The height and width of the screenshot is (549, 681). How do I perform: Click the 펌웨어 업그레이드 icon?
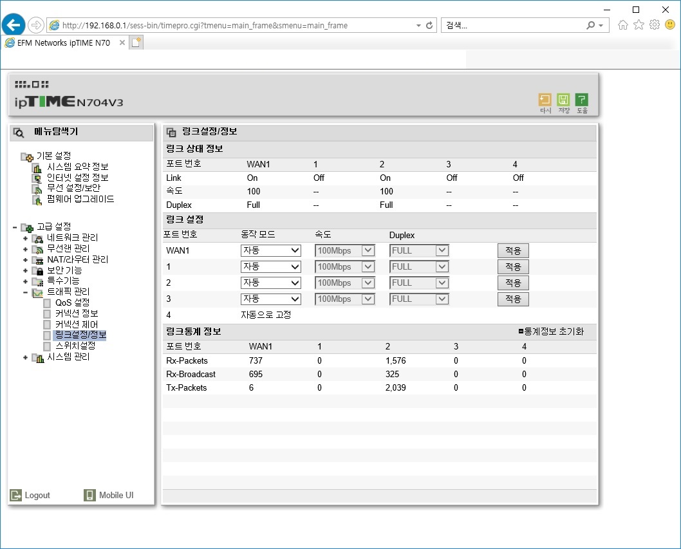click(x=37, y=200)
